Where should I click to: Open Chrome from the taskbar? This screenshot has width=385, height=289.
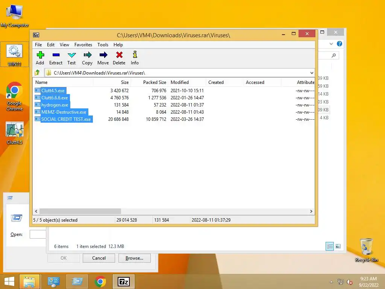(100, 281)
